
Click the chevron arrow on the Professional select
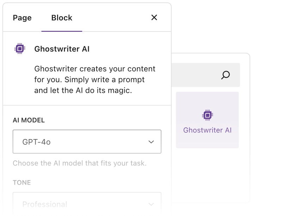pyautogui.click(x=151, y=204)
